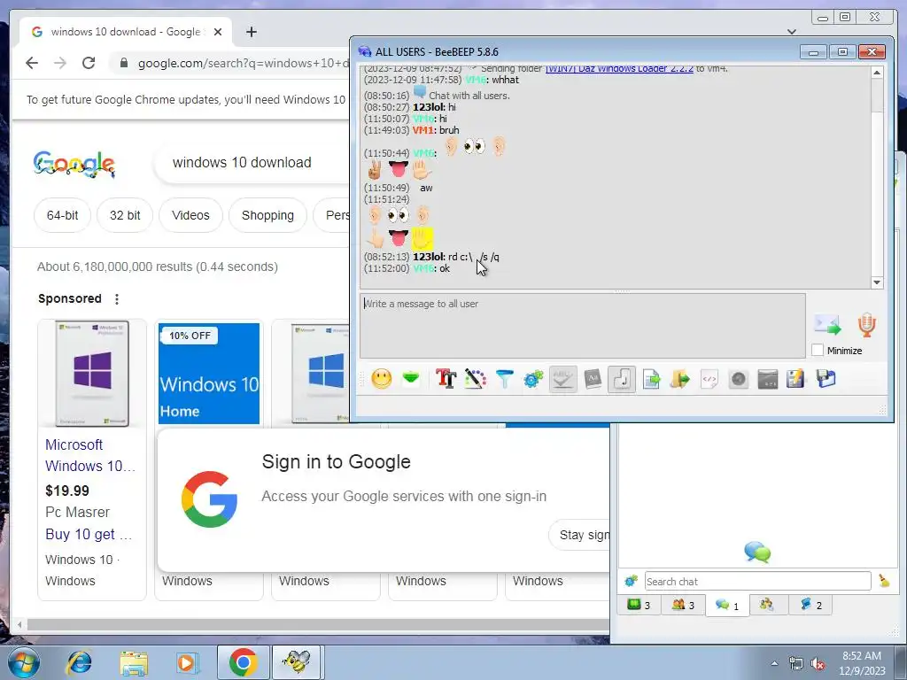Click the send folder icon with green arrow
The width and height of the screenshot is (907, 680).
point(680,379)
